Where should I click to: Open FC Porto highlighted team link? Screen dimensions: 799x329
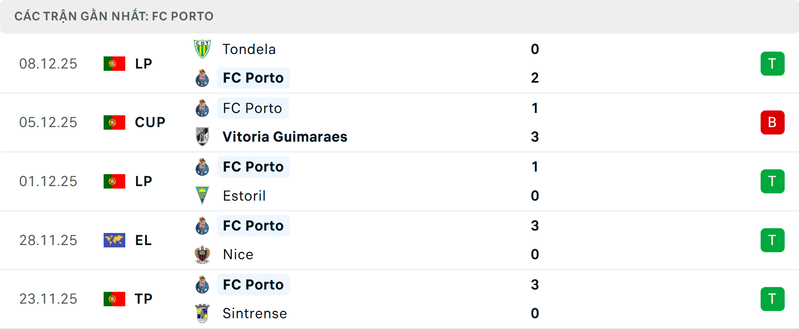(253, 78)
